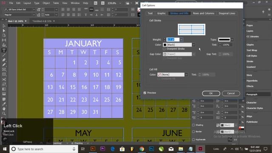Open the stroke Weight dropdown
This screenshot has height=153, width=272.
tap(181, 40)
